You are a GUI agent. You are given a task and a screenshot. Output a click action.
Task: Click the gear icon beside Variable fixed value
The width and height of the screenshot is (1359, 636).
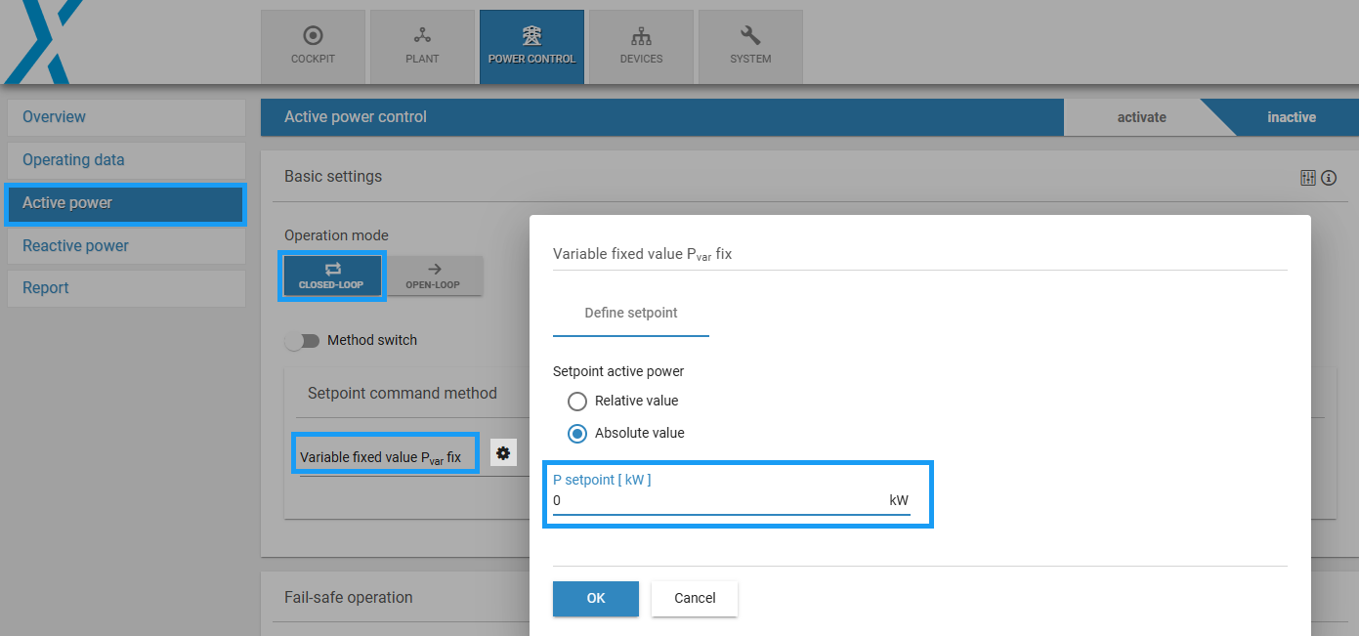point(503,452)
